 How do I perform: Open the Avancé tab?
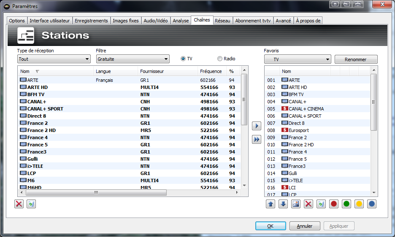point(283,21)
